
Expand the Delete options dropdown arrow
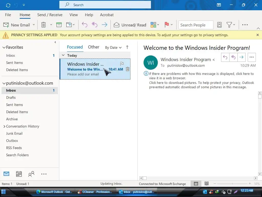[x=51, y=25]
